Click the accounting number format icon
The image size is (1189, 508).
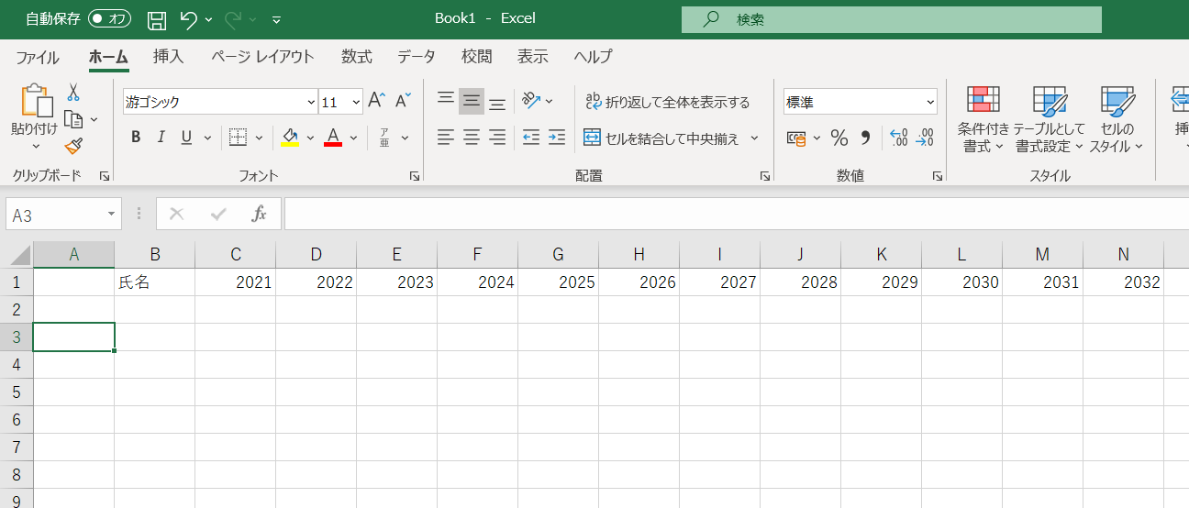796,138
